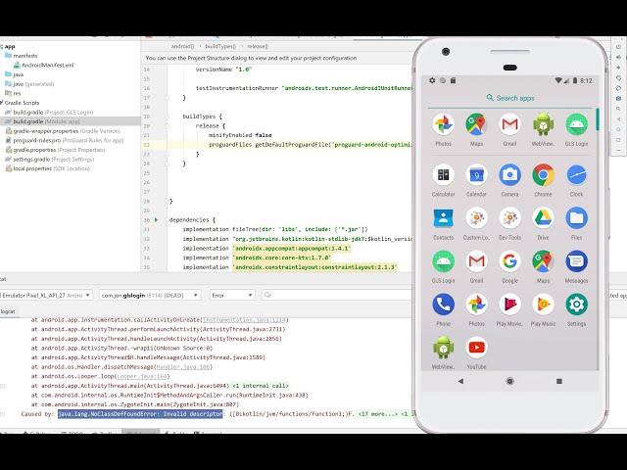627x470 pixels.
Task: Open Instrumentation.java link in stack trace
Action: 244,320
